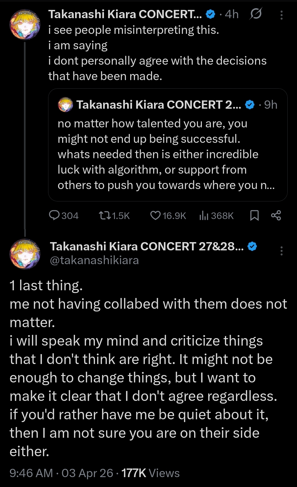Image resolution: width=297 pixels, height=487 pixels.
Task: Open the quoted tweet about being talented
Action: point(168,145)
